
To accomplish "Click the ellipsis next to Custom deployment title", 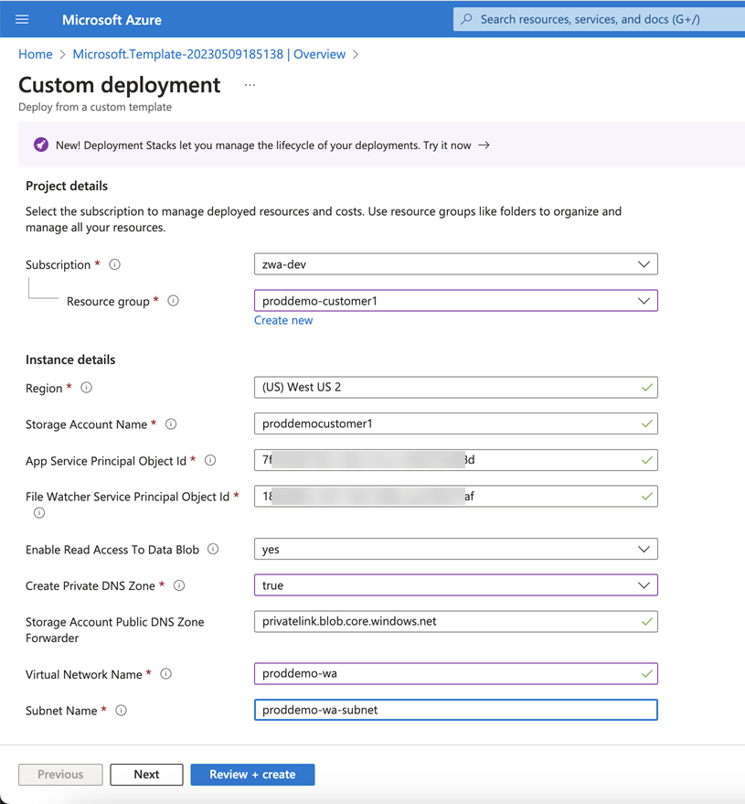I will (x=249, y=86).
